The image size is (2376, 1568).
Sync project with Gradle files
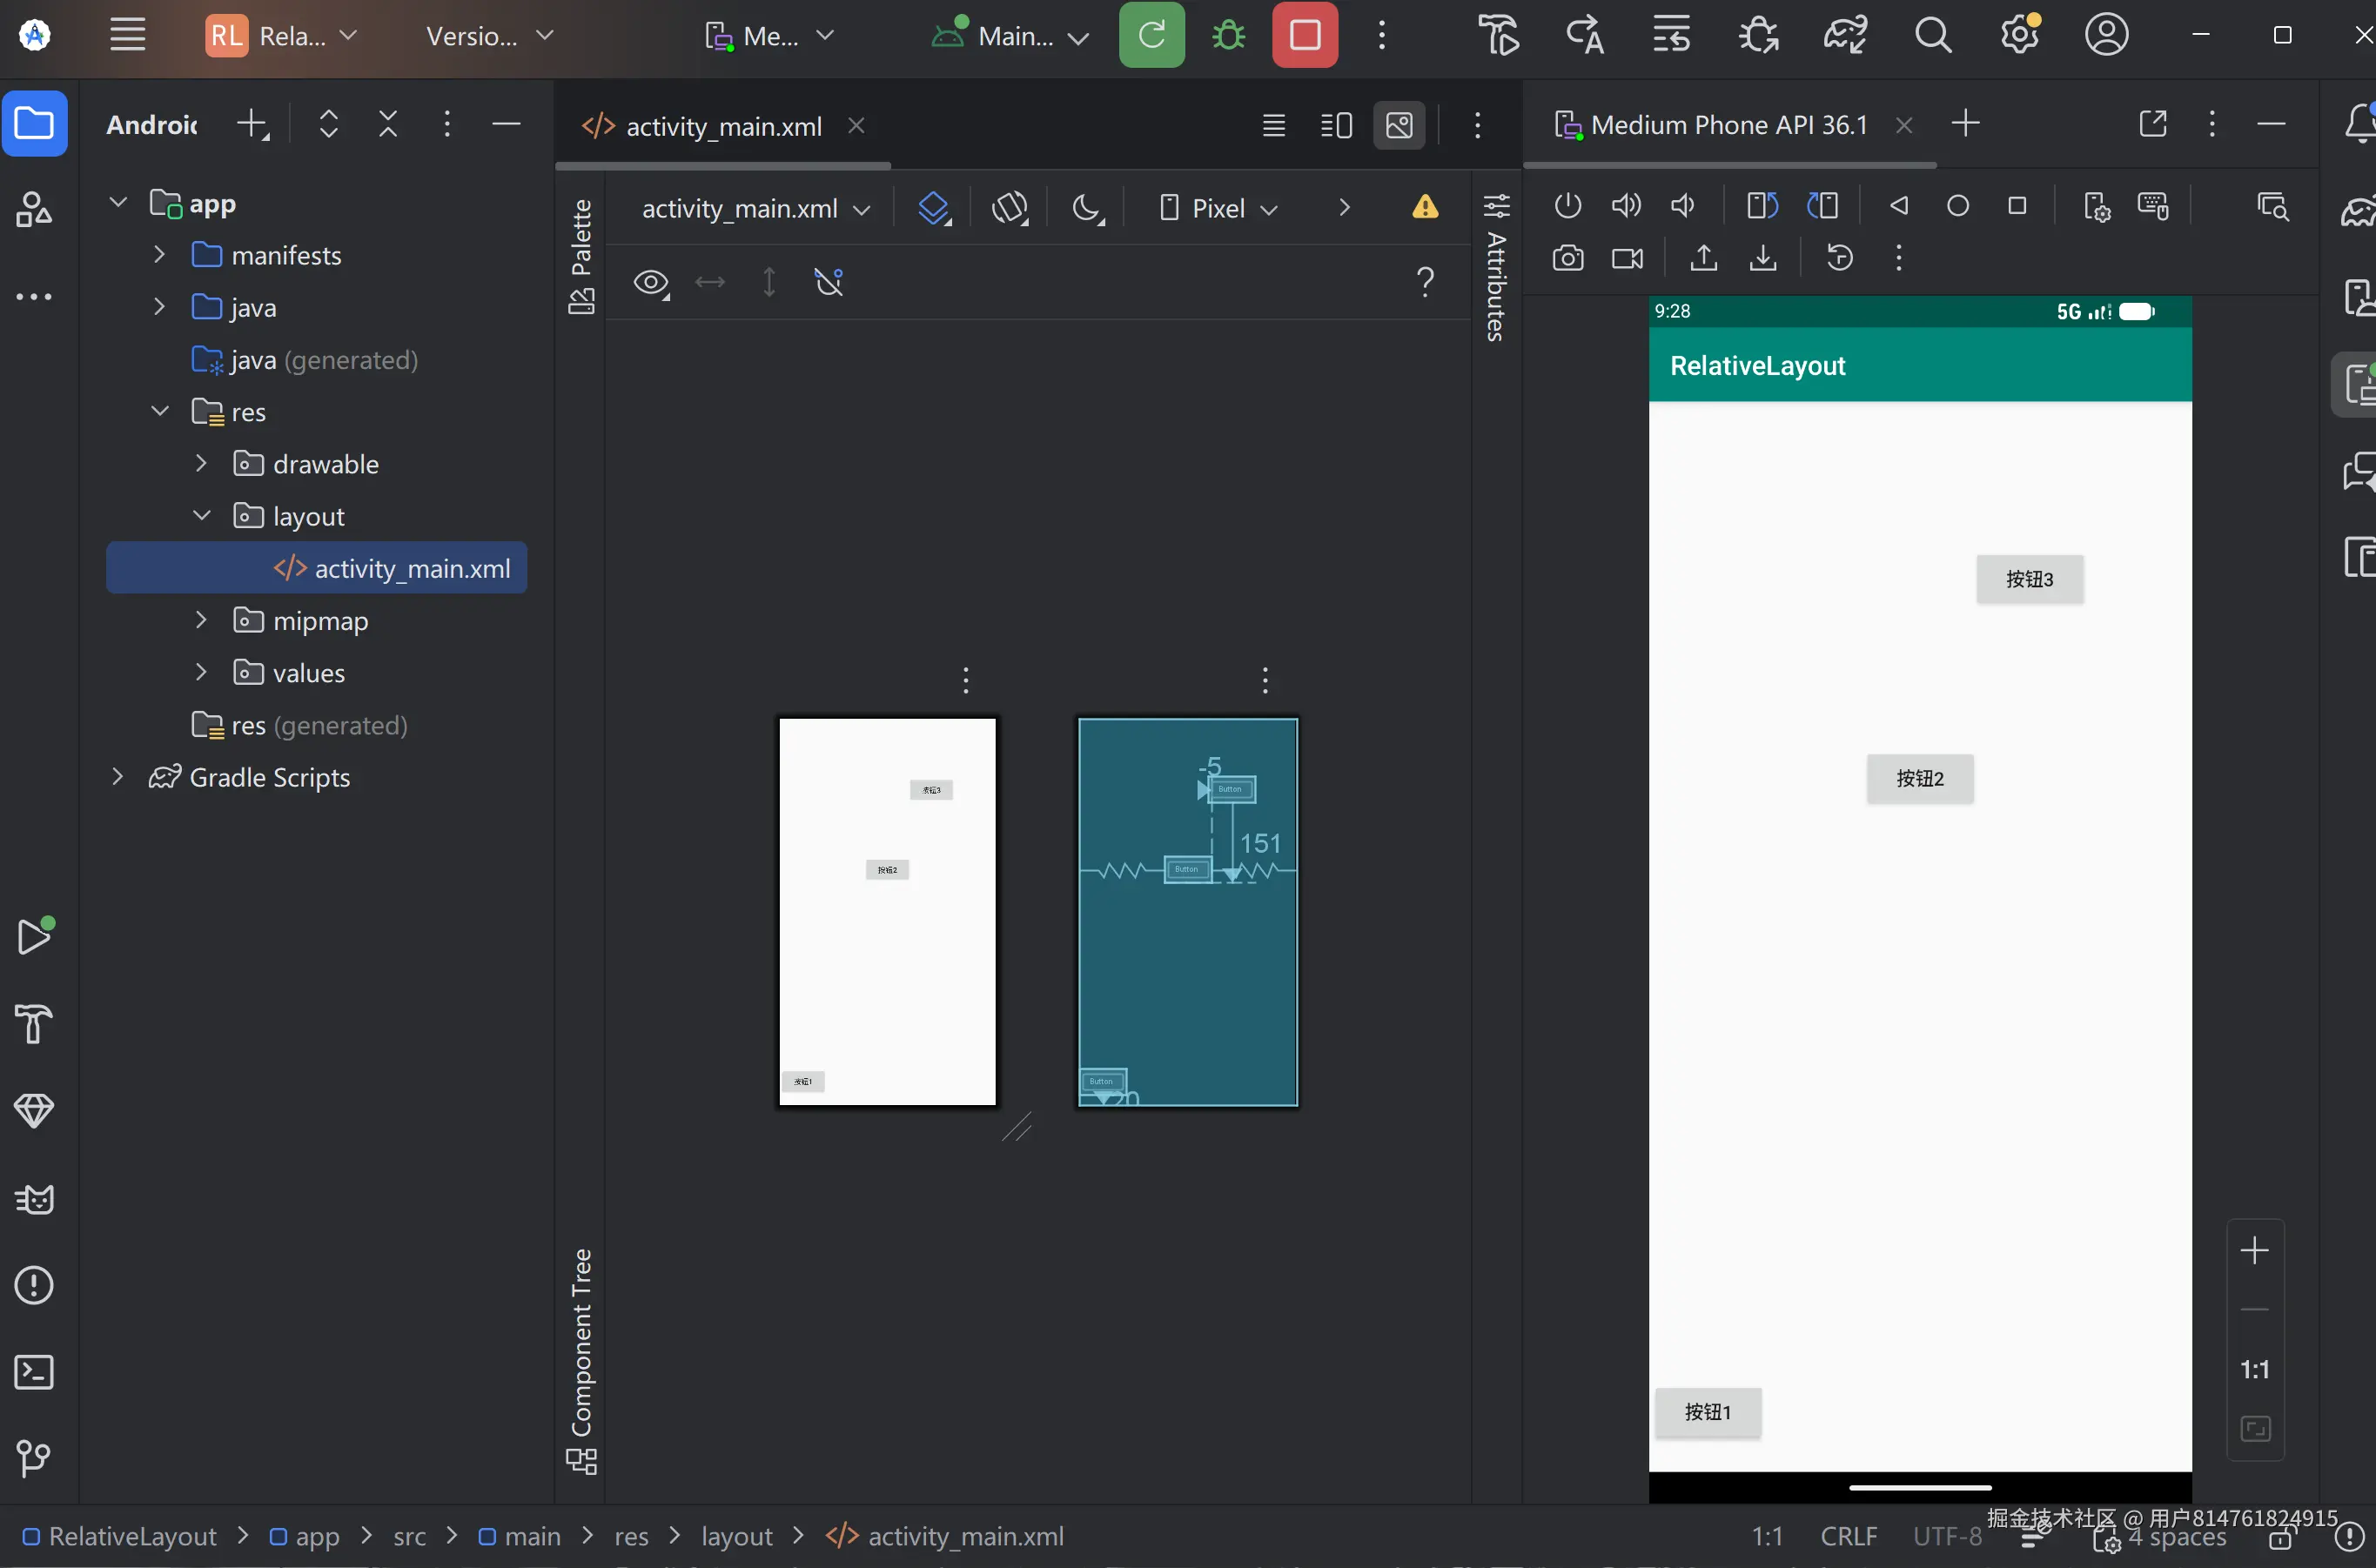[x=1845, y=35]
